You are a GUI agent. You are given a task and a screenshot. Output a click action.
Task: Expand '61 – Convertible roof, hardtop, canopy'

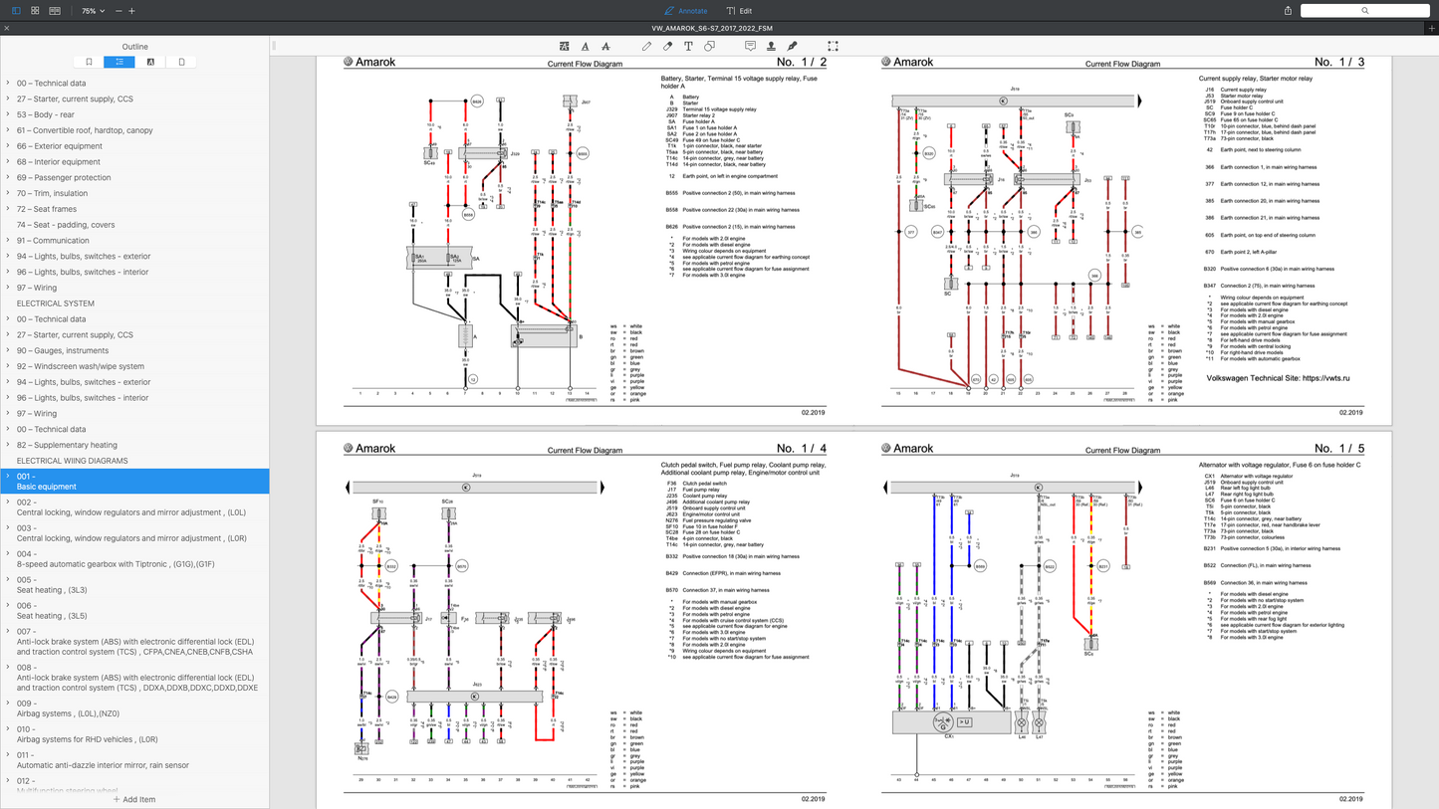(x=8, y=130)
